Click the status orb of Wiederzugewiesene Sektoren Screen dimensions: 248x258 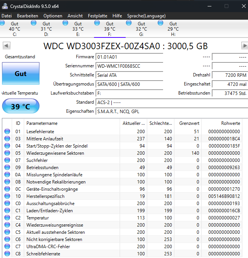pyautogui.click(x=7, y=153)
